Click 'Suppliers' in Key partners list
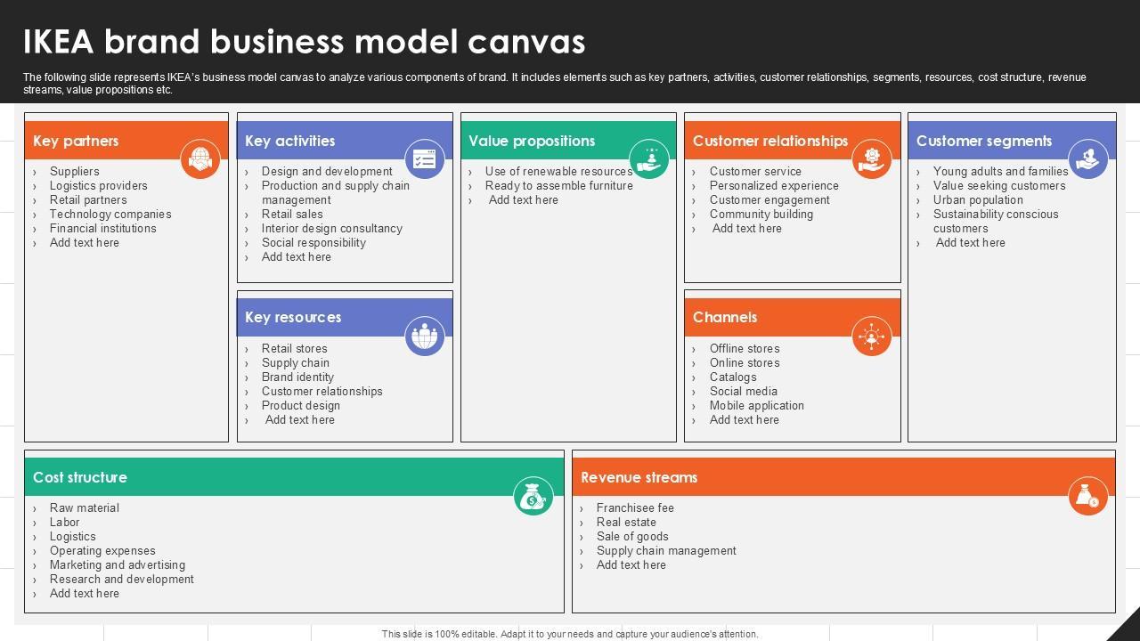The image size is (1140, 641). pos(75,171)
